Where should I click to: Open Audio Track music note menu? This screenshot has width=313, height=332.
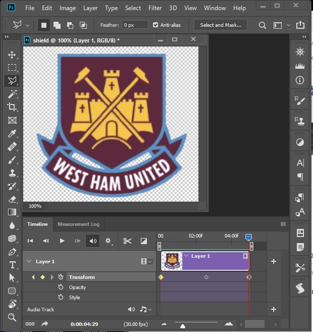click(145, 309)
